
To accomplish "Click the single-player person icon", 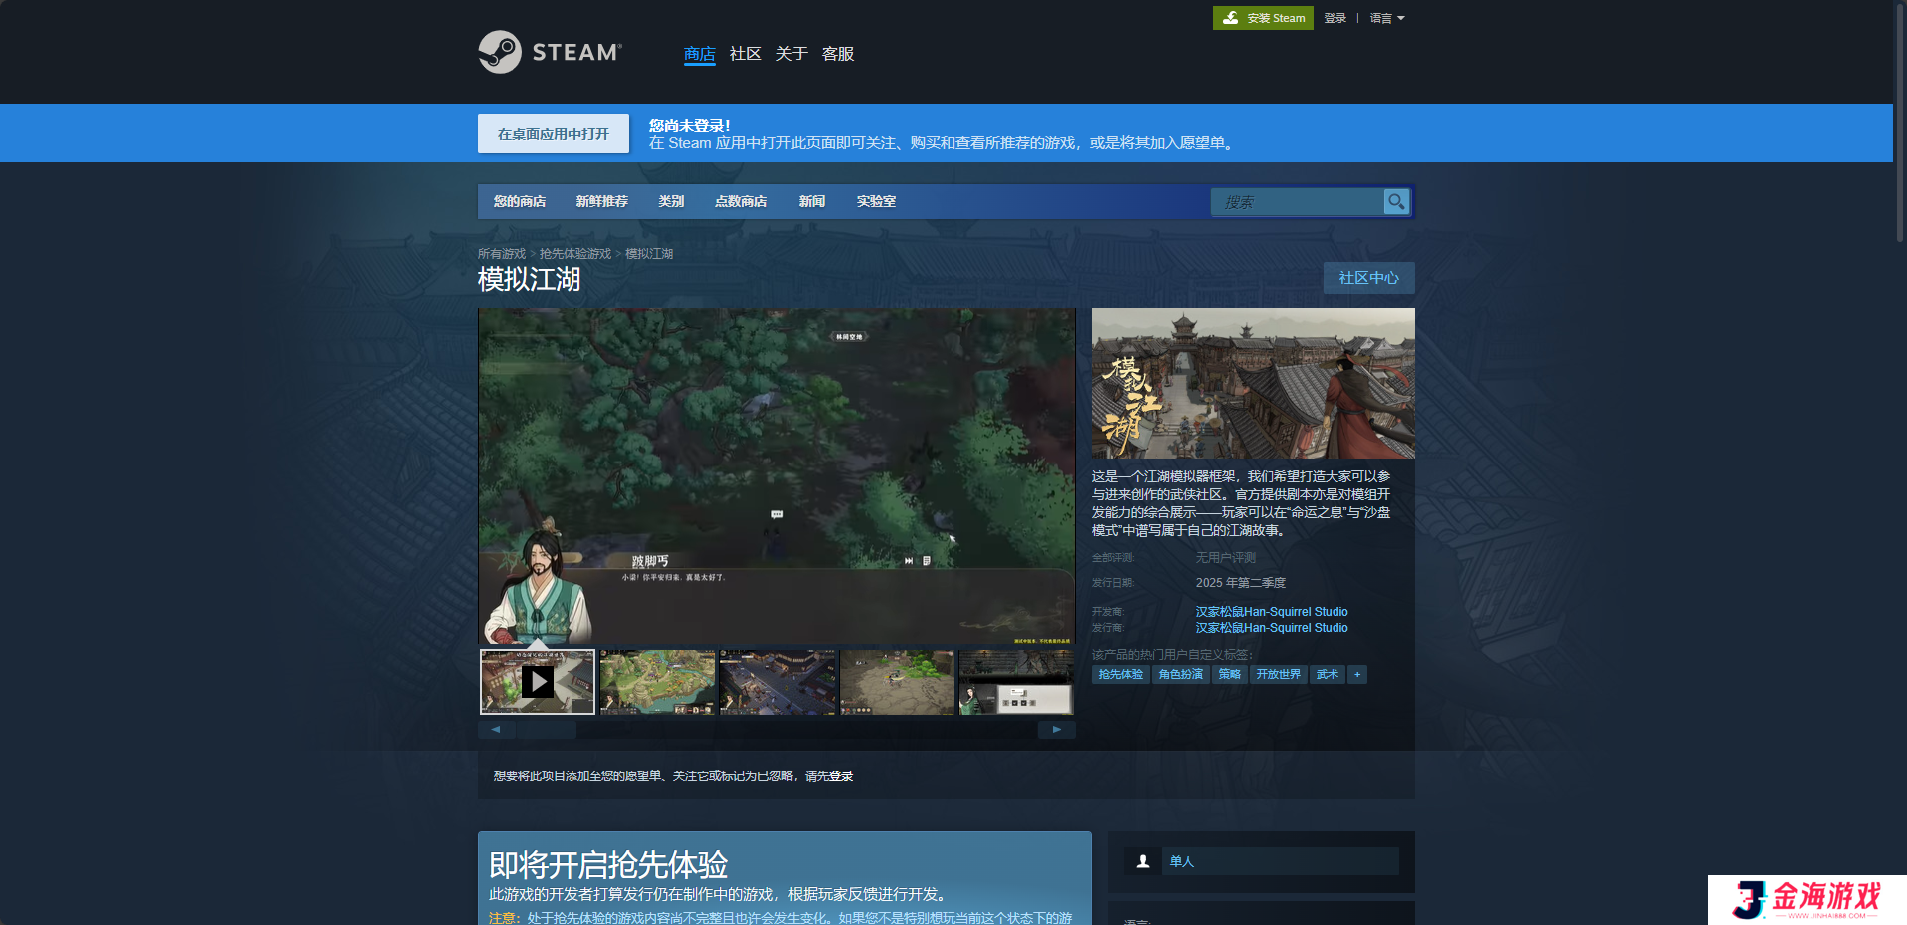I will point(1143,861).
